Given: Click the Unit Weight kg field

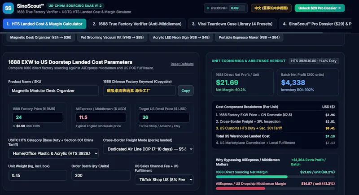Looking at the screenshot, I should (x=38, y=175).
